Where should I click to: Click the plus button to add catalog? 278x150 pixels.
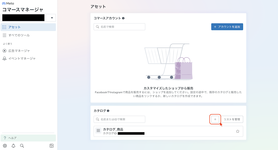pyautogui.click(x=215, y=119)
